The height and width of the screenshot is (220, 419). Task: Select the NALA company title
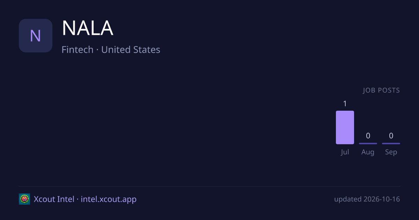[88, 28]
